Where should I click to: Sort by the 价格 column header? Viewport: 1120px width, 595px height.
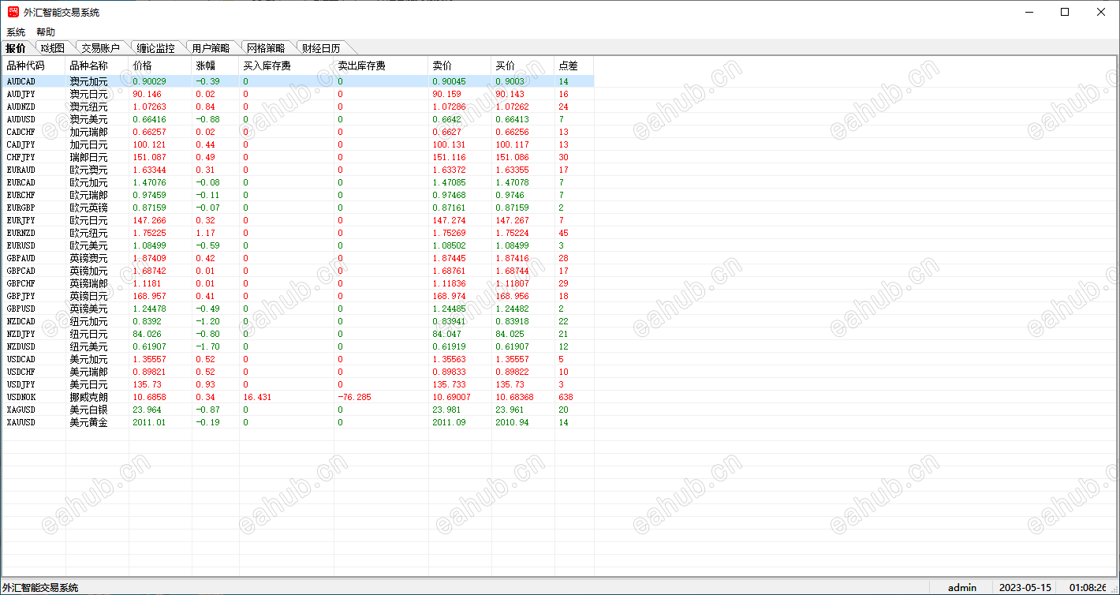coord(160,66)
